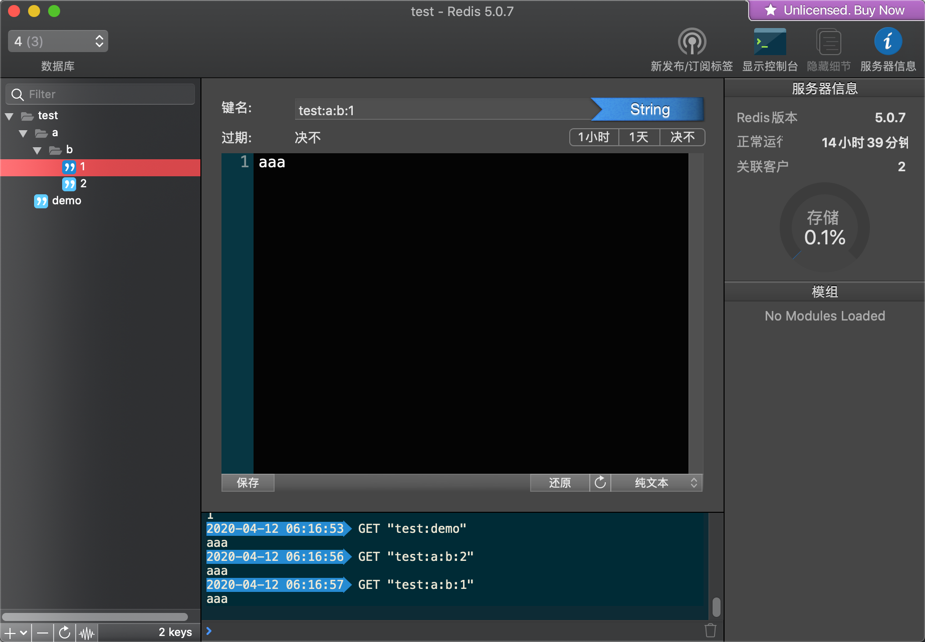This screenshot has height=642, width=925.
Task: Select the demo key
Action: click(100, 201)
